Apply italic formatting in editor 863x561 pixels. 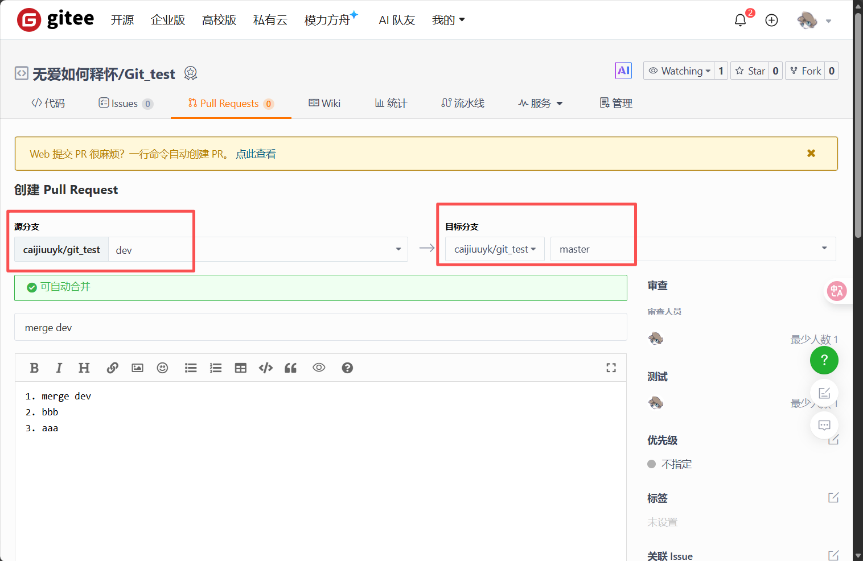[x=59, y=368]
